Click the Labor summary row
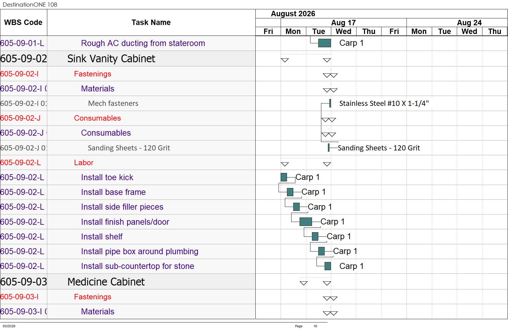Image resolution: width=508 pixels, height=330 pixels. point(84,163)
